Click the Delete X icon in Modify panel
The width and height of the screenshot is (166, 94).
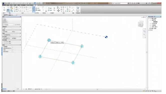tap(70, 11)
